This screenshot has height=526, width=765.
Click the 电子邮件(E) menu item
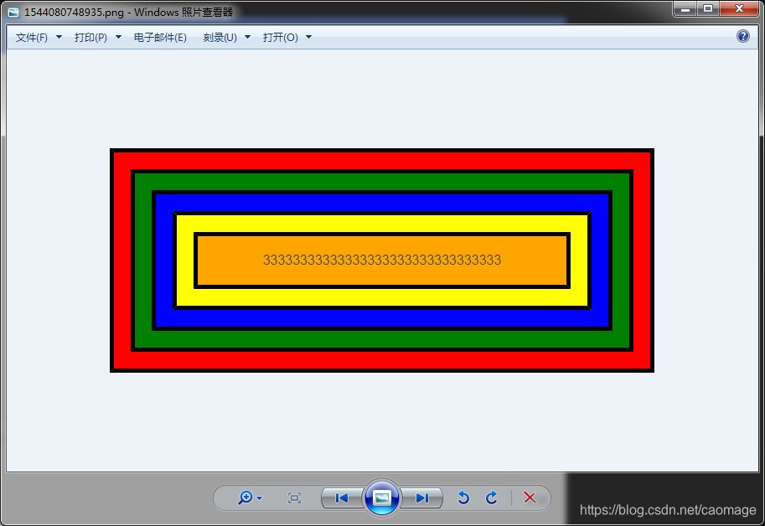click(160, 38)
